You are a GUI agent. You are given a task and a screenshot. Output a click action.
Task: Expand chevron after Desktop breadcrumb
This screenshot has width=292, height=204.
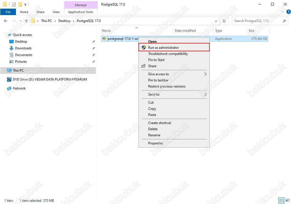[x=74, y=21]
